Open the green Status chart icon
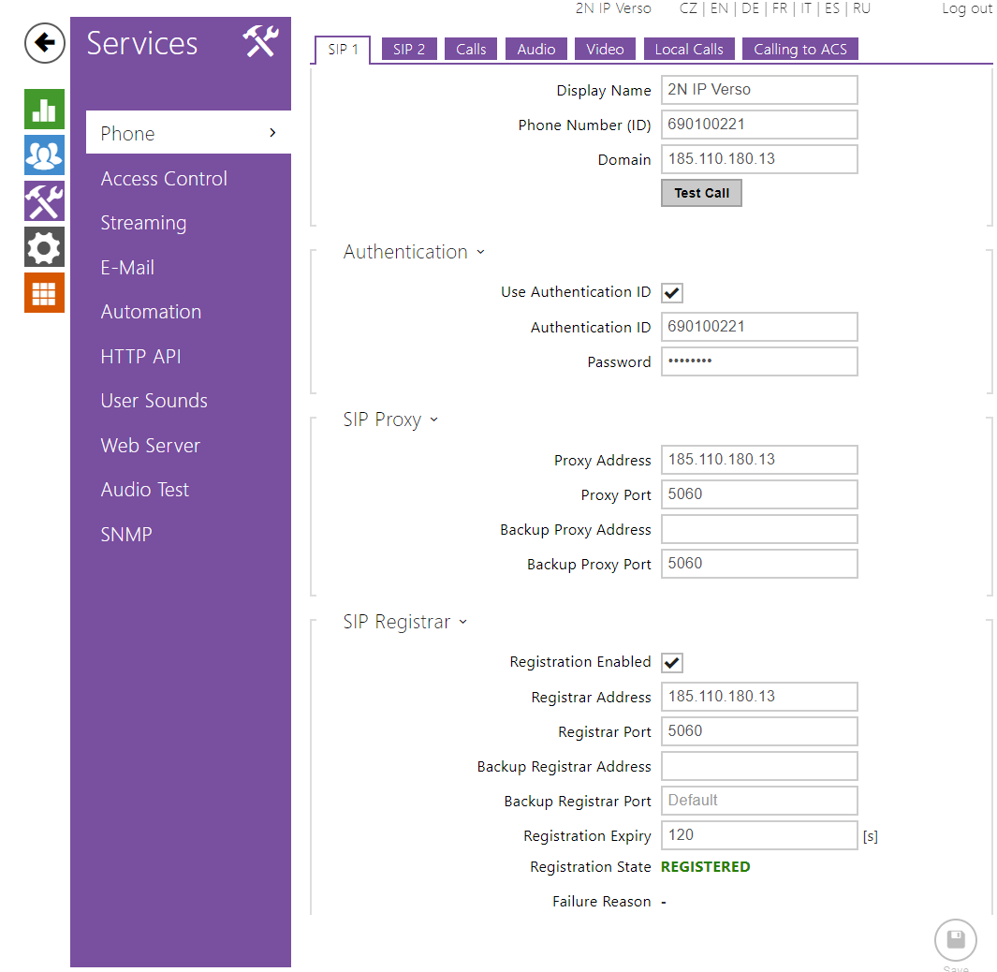997x972 pixels. 44,110
